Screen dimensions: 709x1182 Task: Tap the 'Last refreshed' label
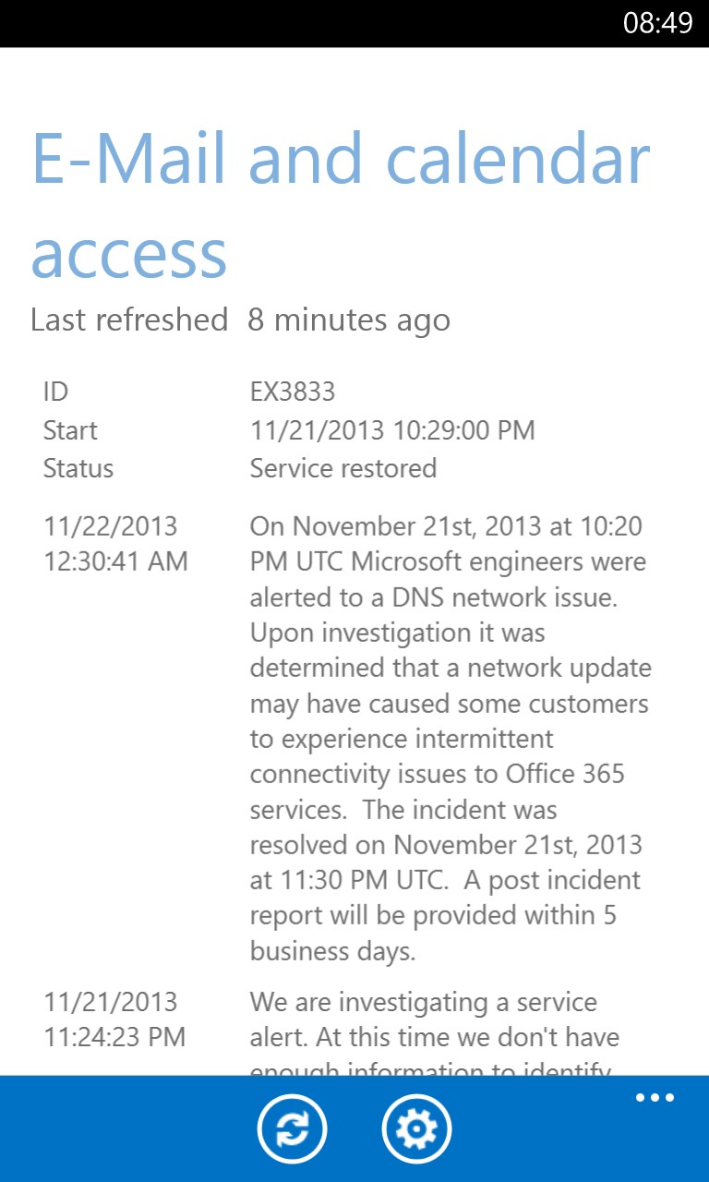(x=129, y=320)
